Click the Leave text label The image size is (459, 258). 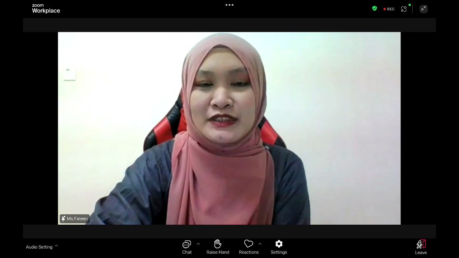(x=421, y=253)
